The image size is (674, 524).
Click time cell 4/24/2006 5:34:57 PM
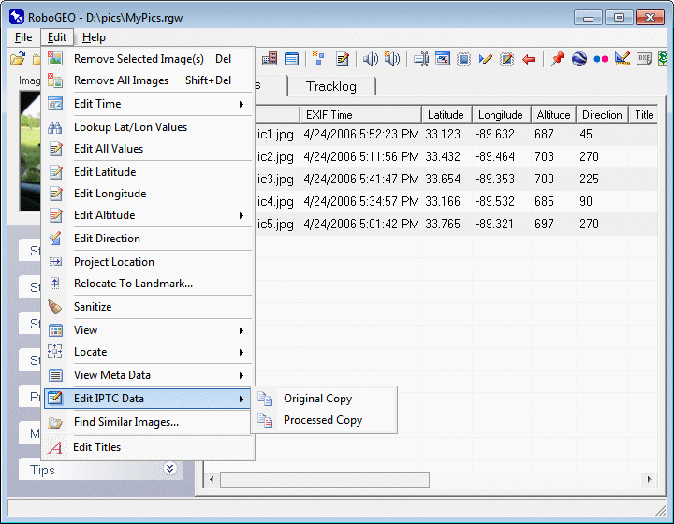coord(361,201)
